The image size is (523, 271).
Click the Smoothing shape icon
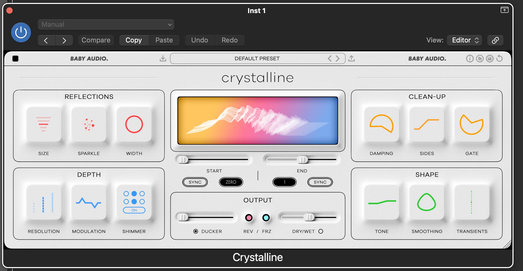tap(427, 202)
